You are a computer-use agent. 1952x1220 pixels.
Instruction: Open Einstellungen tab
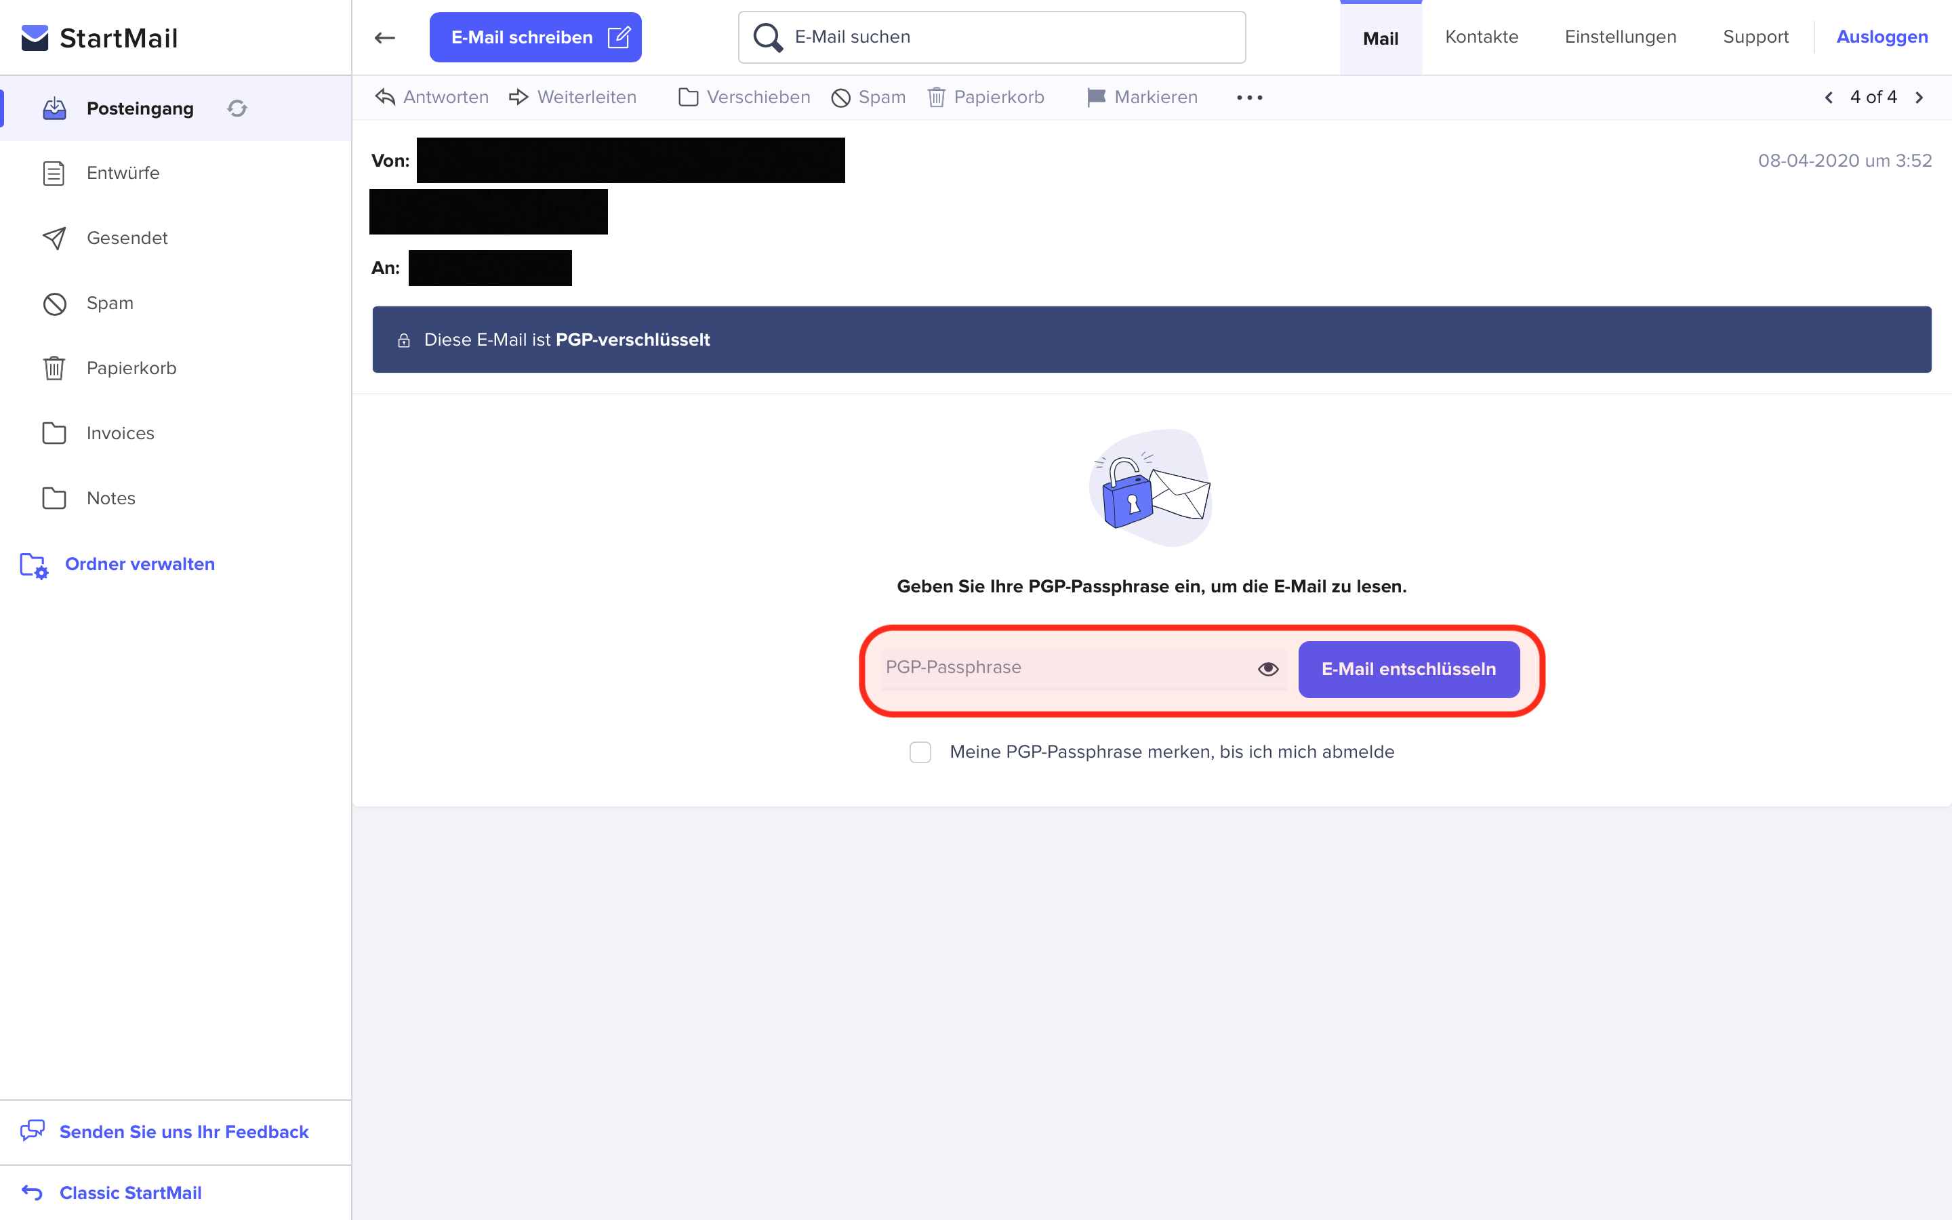(1621, 37)
